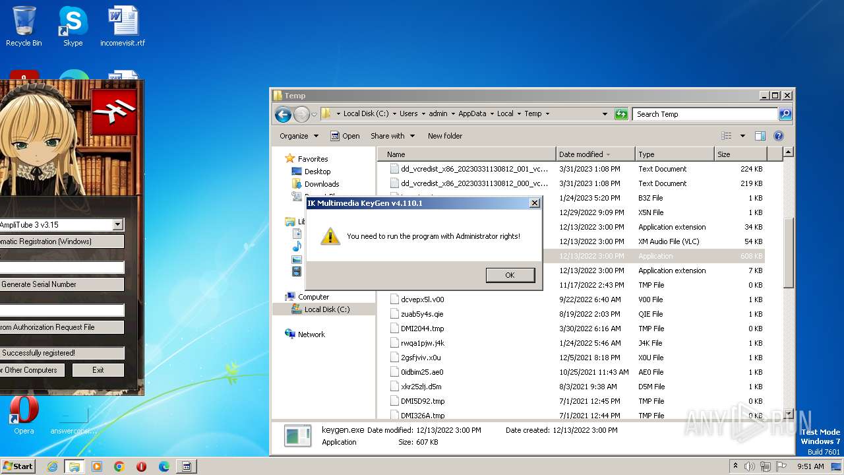Click the Start button
The width and height of the screenshot is (844, 475).
click(x=18, y=466)
